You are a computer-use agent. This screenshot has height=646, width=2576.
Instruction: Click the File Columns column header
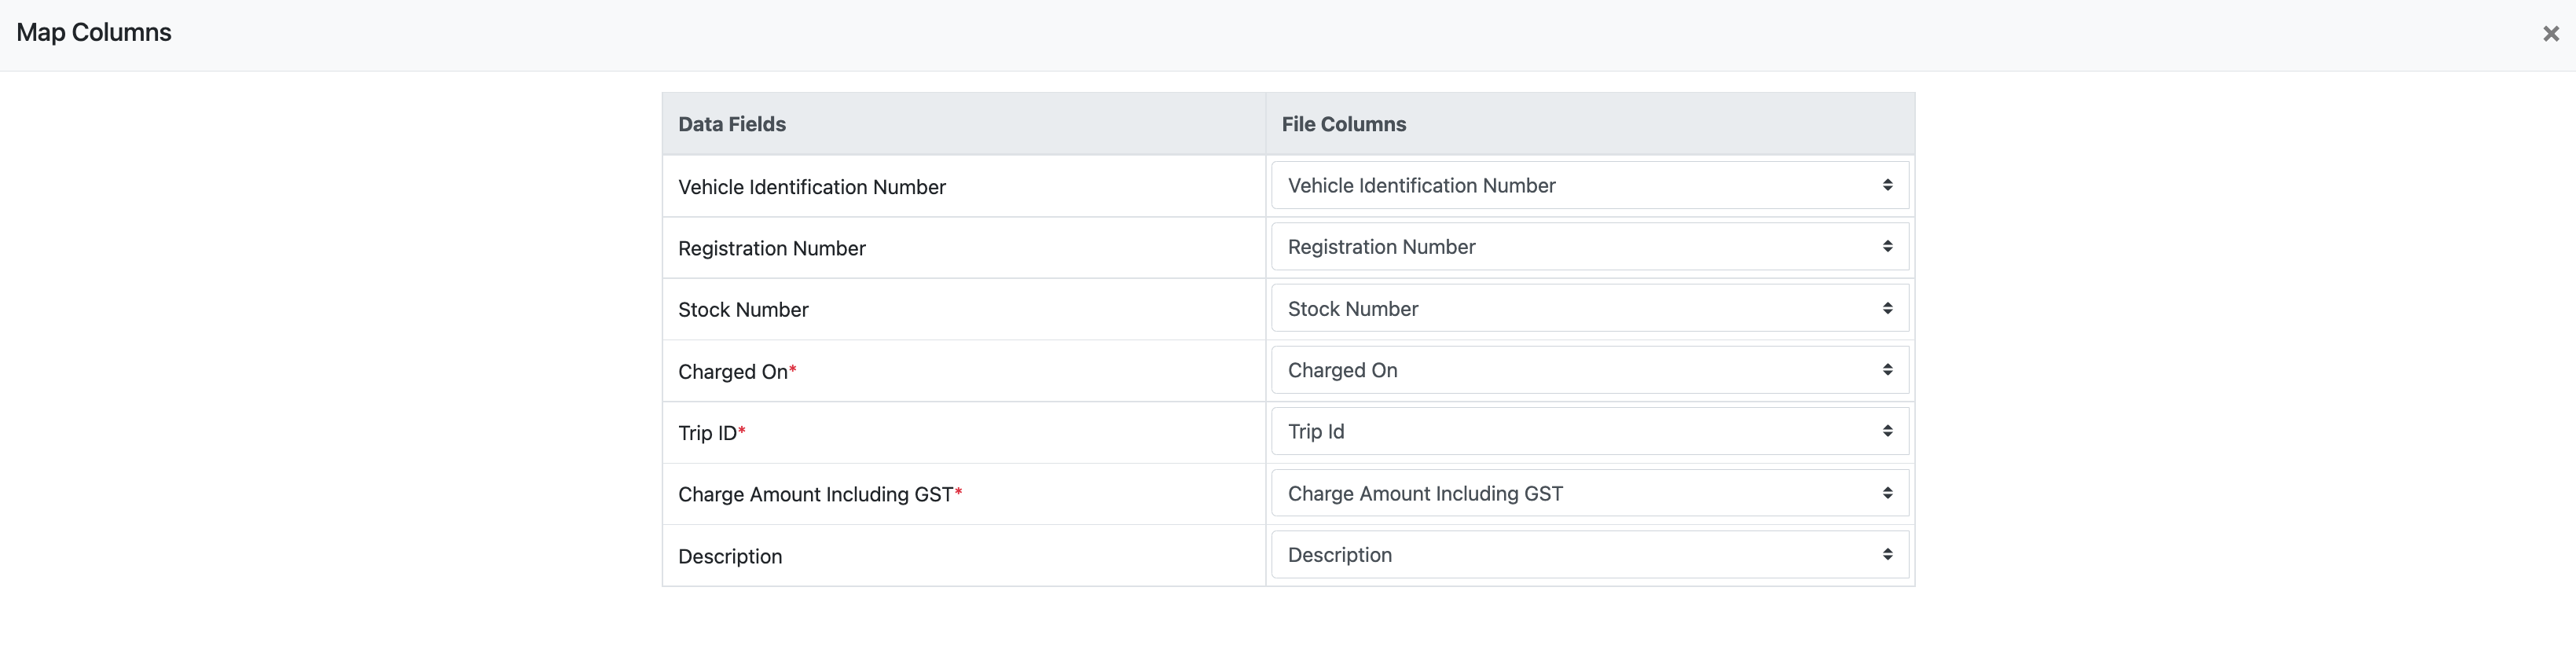coord(1343,124)
